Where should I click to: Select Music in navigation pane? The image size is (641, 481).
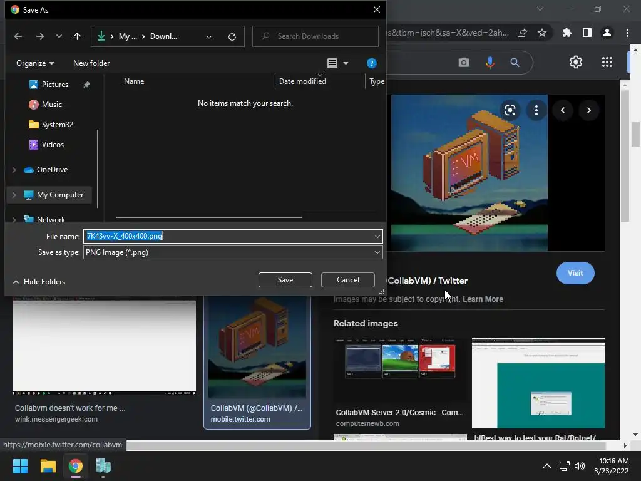coord(51,105)
